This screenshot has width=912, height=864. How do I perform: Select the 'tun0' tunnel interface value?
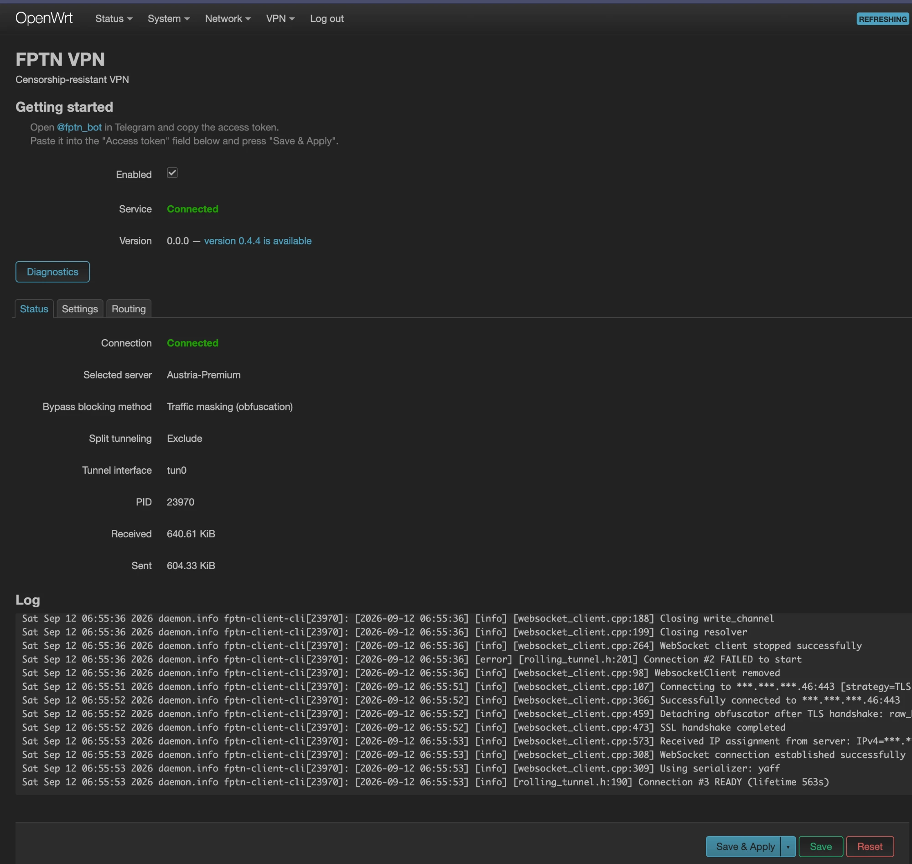pos(176,470)
